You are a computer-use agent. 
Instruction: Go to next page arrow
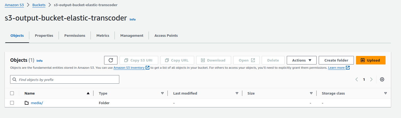tap(371, 79)
